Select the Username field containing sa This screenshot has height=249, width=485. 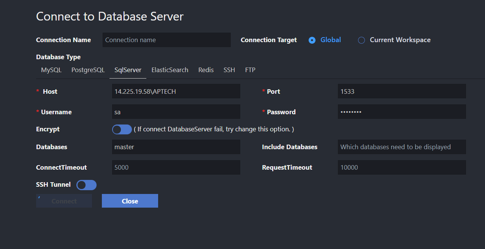tap(176, 112)
